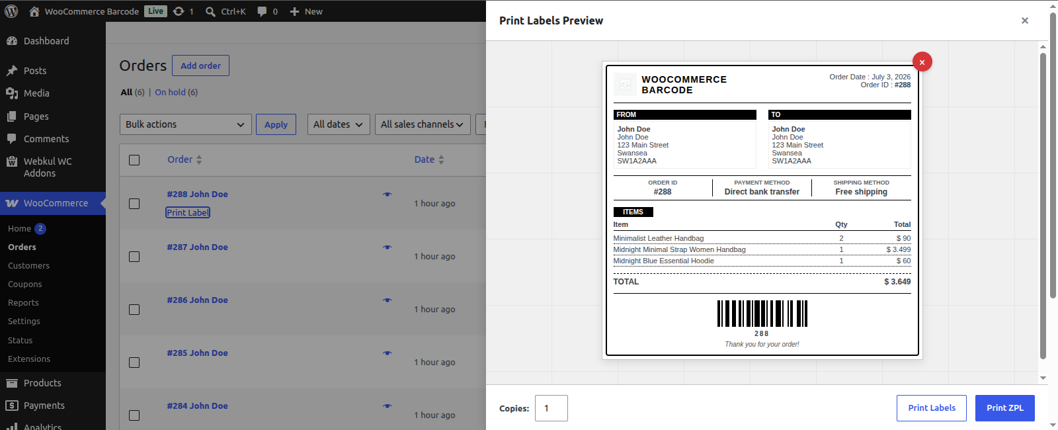Screen dimensions: 1058x430
Task: Tick the select-all orders checkbox
Action: [134, 160]
